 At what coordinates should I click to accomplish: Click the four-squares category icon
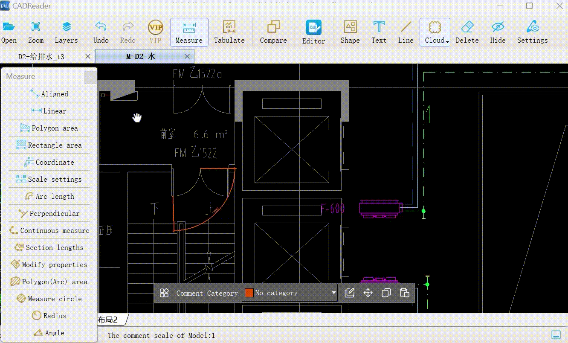(164, 293)
